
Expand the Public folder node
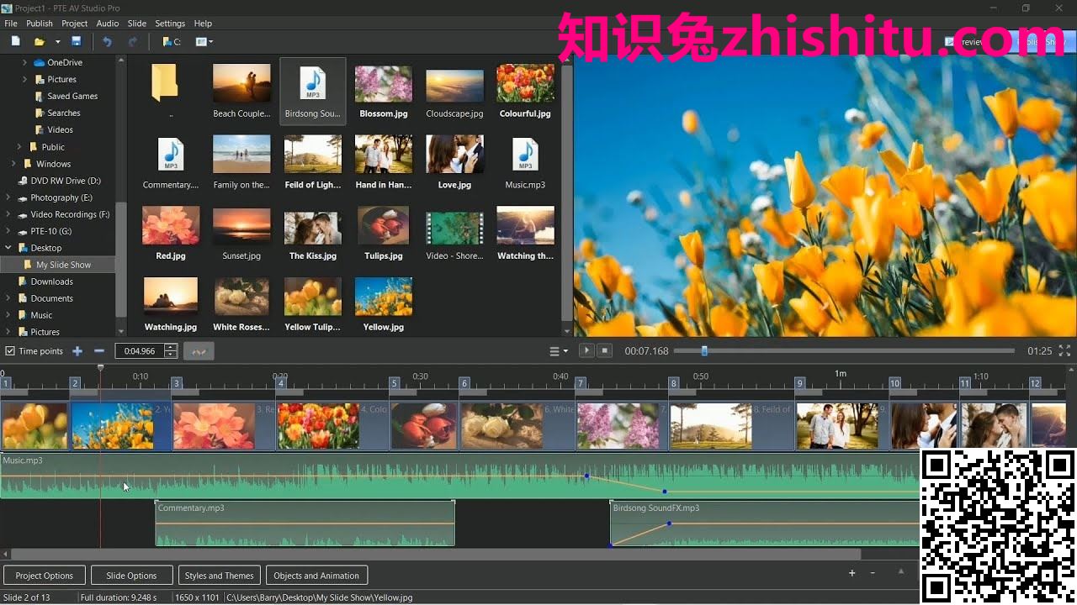tap(19, 147)
